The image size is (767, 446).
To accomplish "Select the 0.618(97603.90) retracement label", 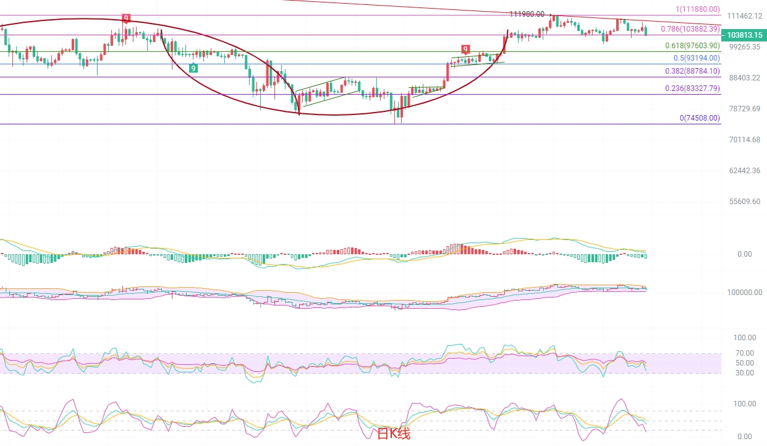I will [692, 46].
